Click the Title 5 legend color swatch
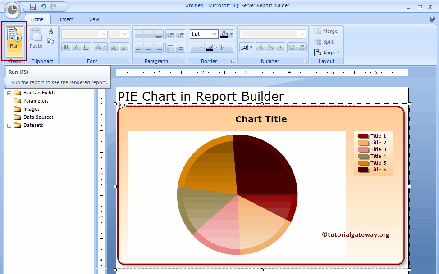The image size is (439, 274). click(x=363, y=163)
